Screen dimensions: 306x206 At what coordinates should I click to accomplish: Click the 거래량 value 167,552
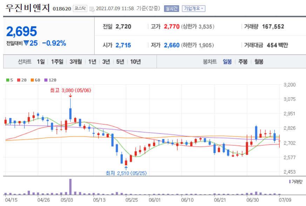pyautogui.click(x=273, y=27)
